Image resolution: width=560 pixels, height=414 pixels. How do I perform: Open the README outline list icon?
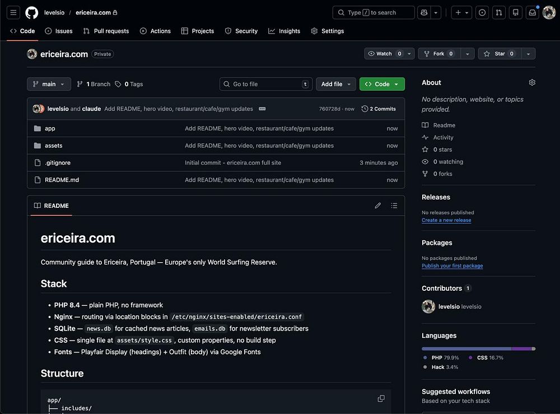coord(394,206)
